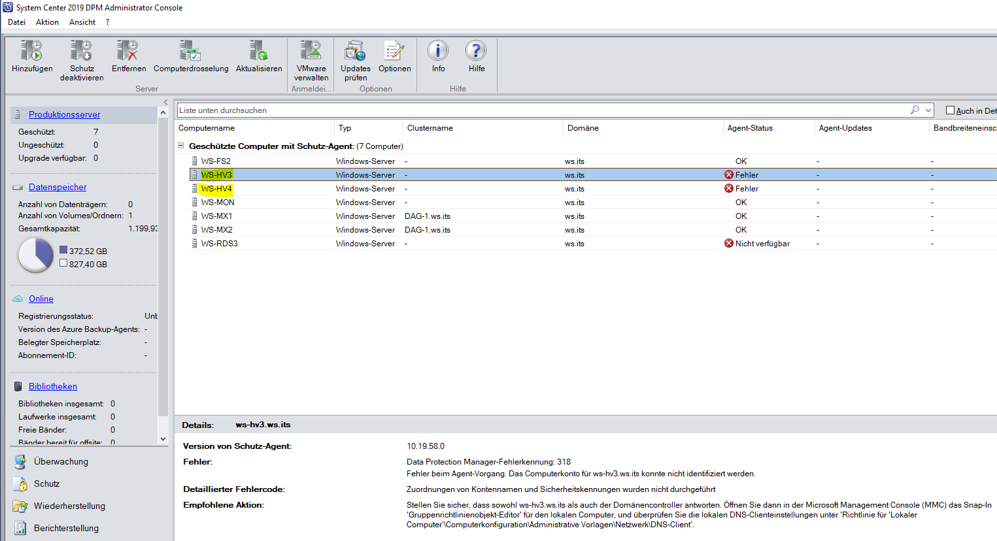Click agent version 10.19.58.0 text
997x541 pixels.
pyautogui.click(x=426, y=446)
